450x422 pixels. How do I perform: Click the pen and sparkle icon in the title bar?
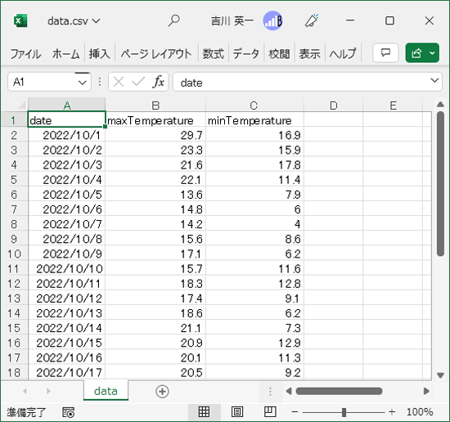[x=312, y=20]
